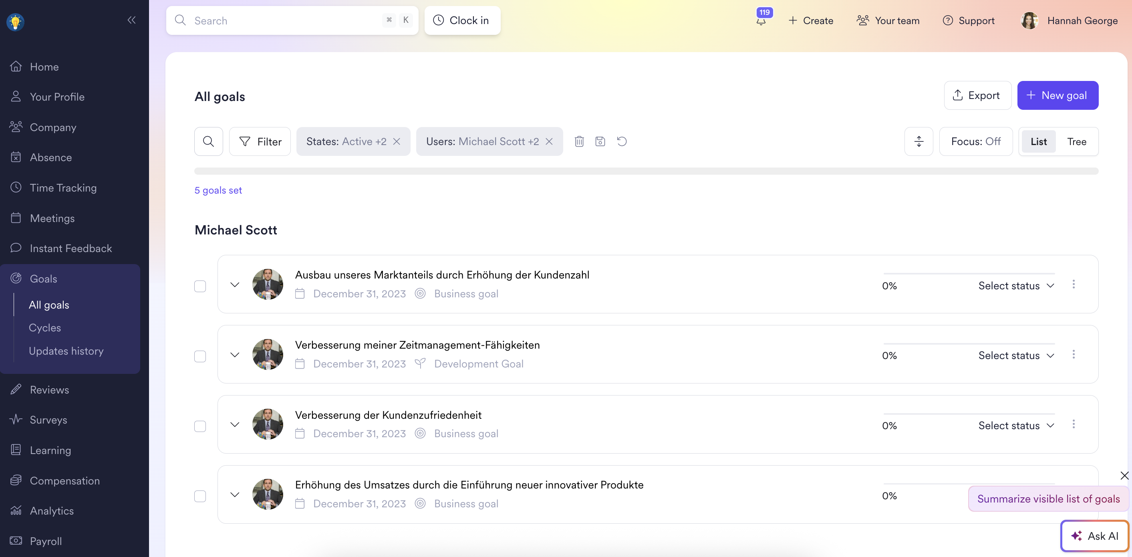Switch to the Tree view tab
This screenshot has width=1132, height=557.
1077,141
